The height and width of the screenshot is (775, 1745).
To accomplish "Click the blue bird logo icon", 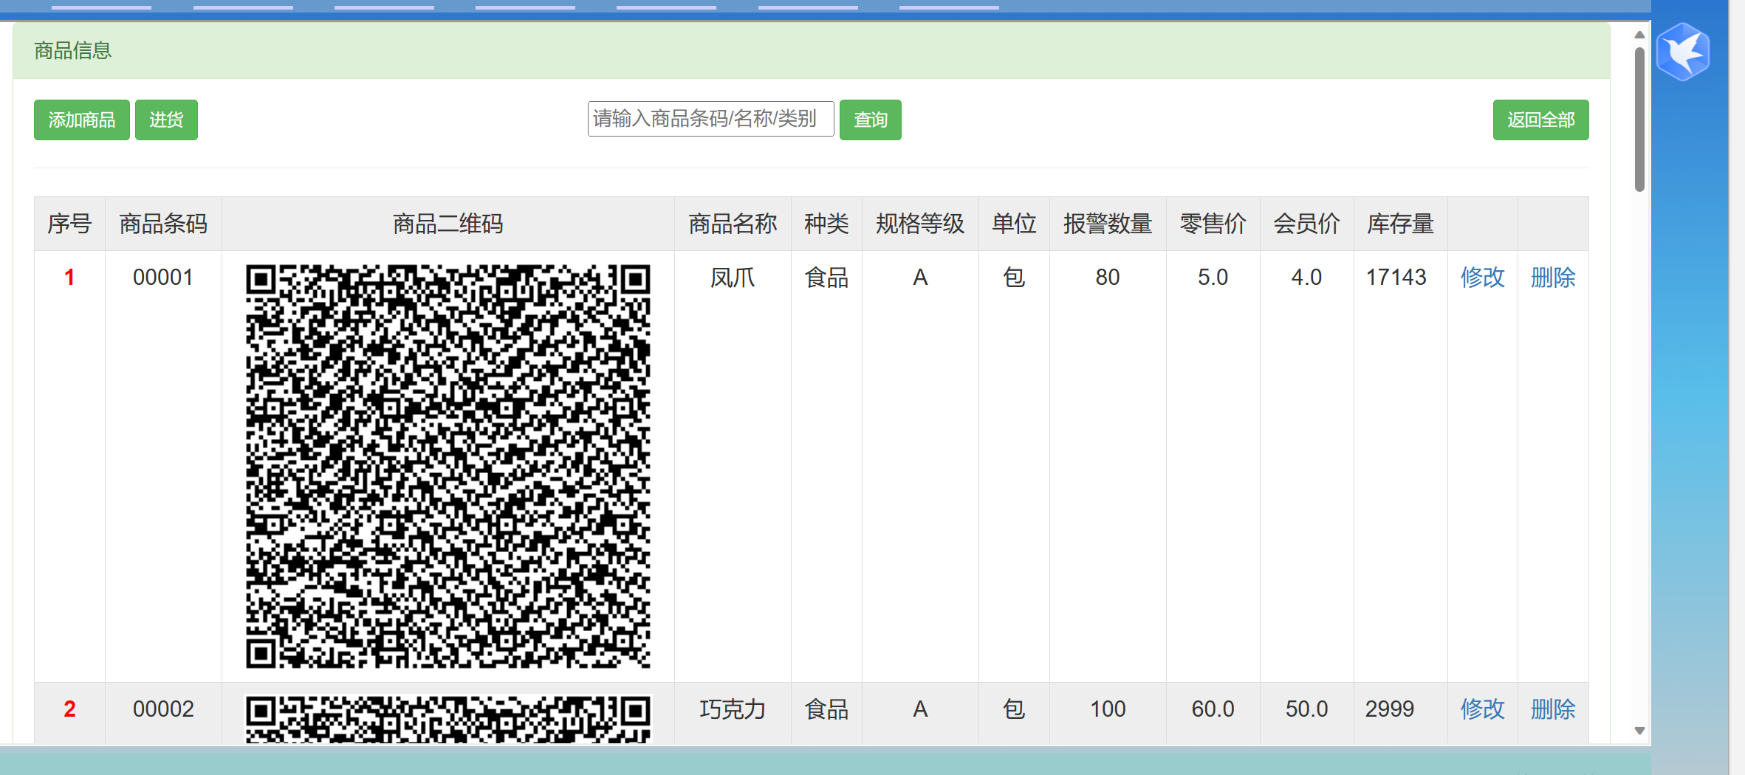I will (x=1682, y=52).
